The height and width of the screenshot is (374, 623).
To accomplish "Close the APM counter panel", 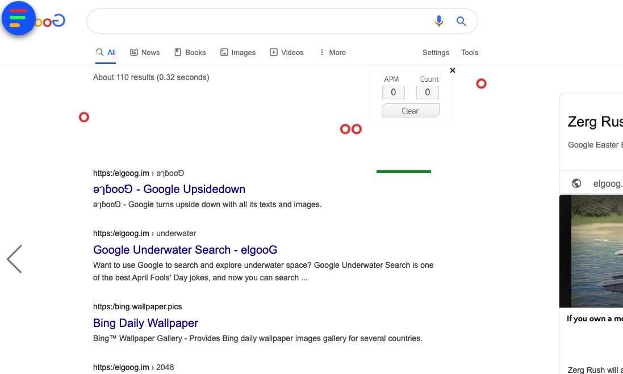I will tap(453, 70).
